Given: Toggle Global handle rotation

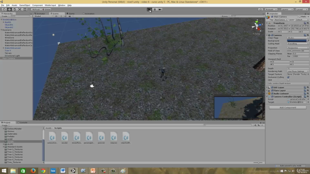Looking at the screenshot, I should [46, 9].
